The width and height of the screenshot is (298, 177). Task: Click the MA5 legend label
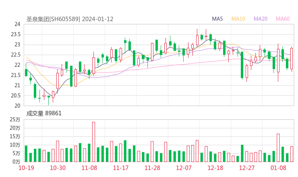pos(217,19)
